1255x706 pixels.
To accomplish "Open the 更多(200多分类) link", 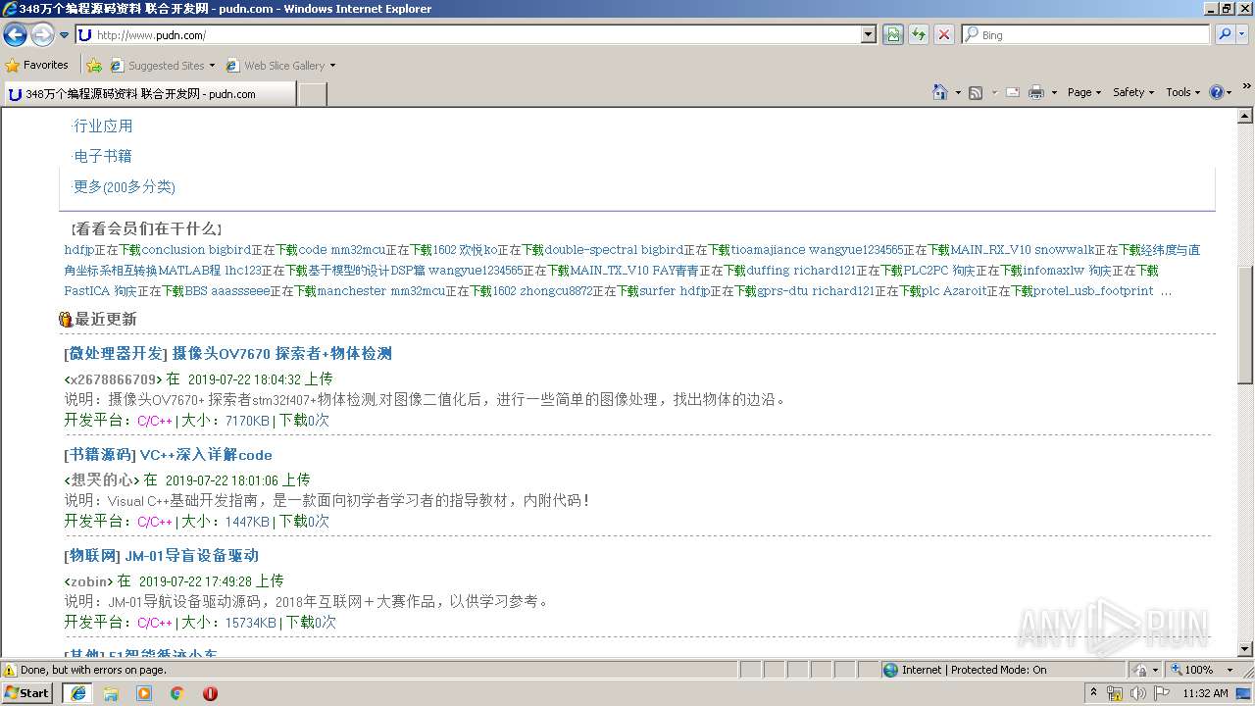I will (125, 187).
